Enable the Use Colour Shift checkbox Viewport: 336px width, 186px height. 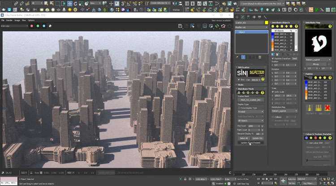tap(307, 143)
